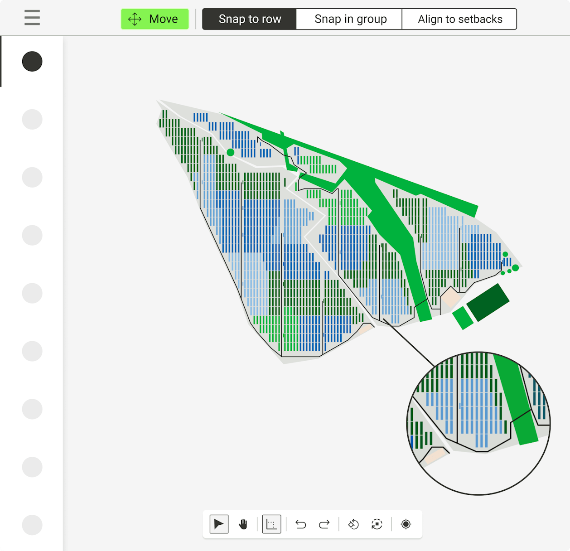Image resolution: width=570 pixels, height=551 pixels.
Task: Click the undo arrow
Action: 301,524
